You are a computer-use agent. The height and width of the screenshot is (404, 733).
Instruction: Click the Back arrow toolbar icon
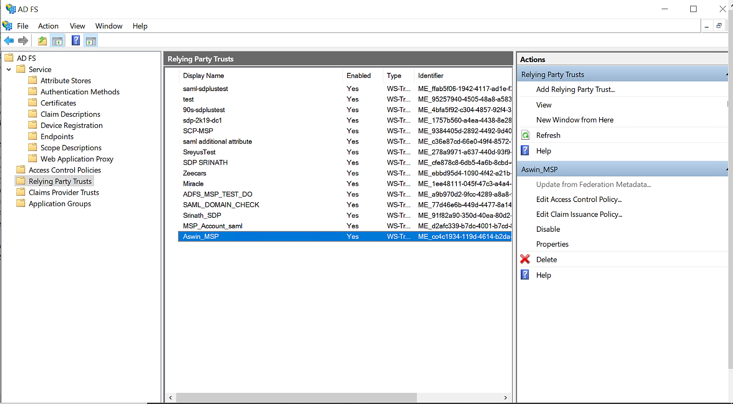point(9,41)
